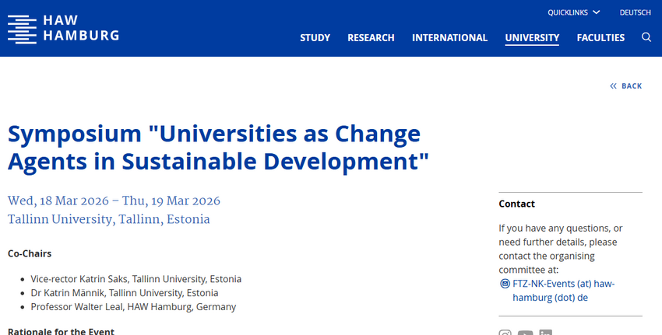662x335 pixels.
Task: Click the double-chevron Back icon
Action: 613,86
